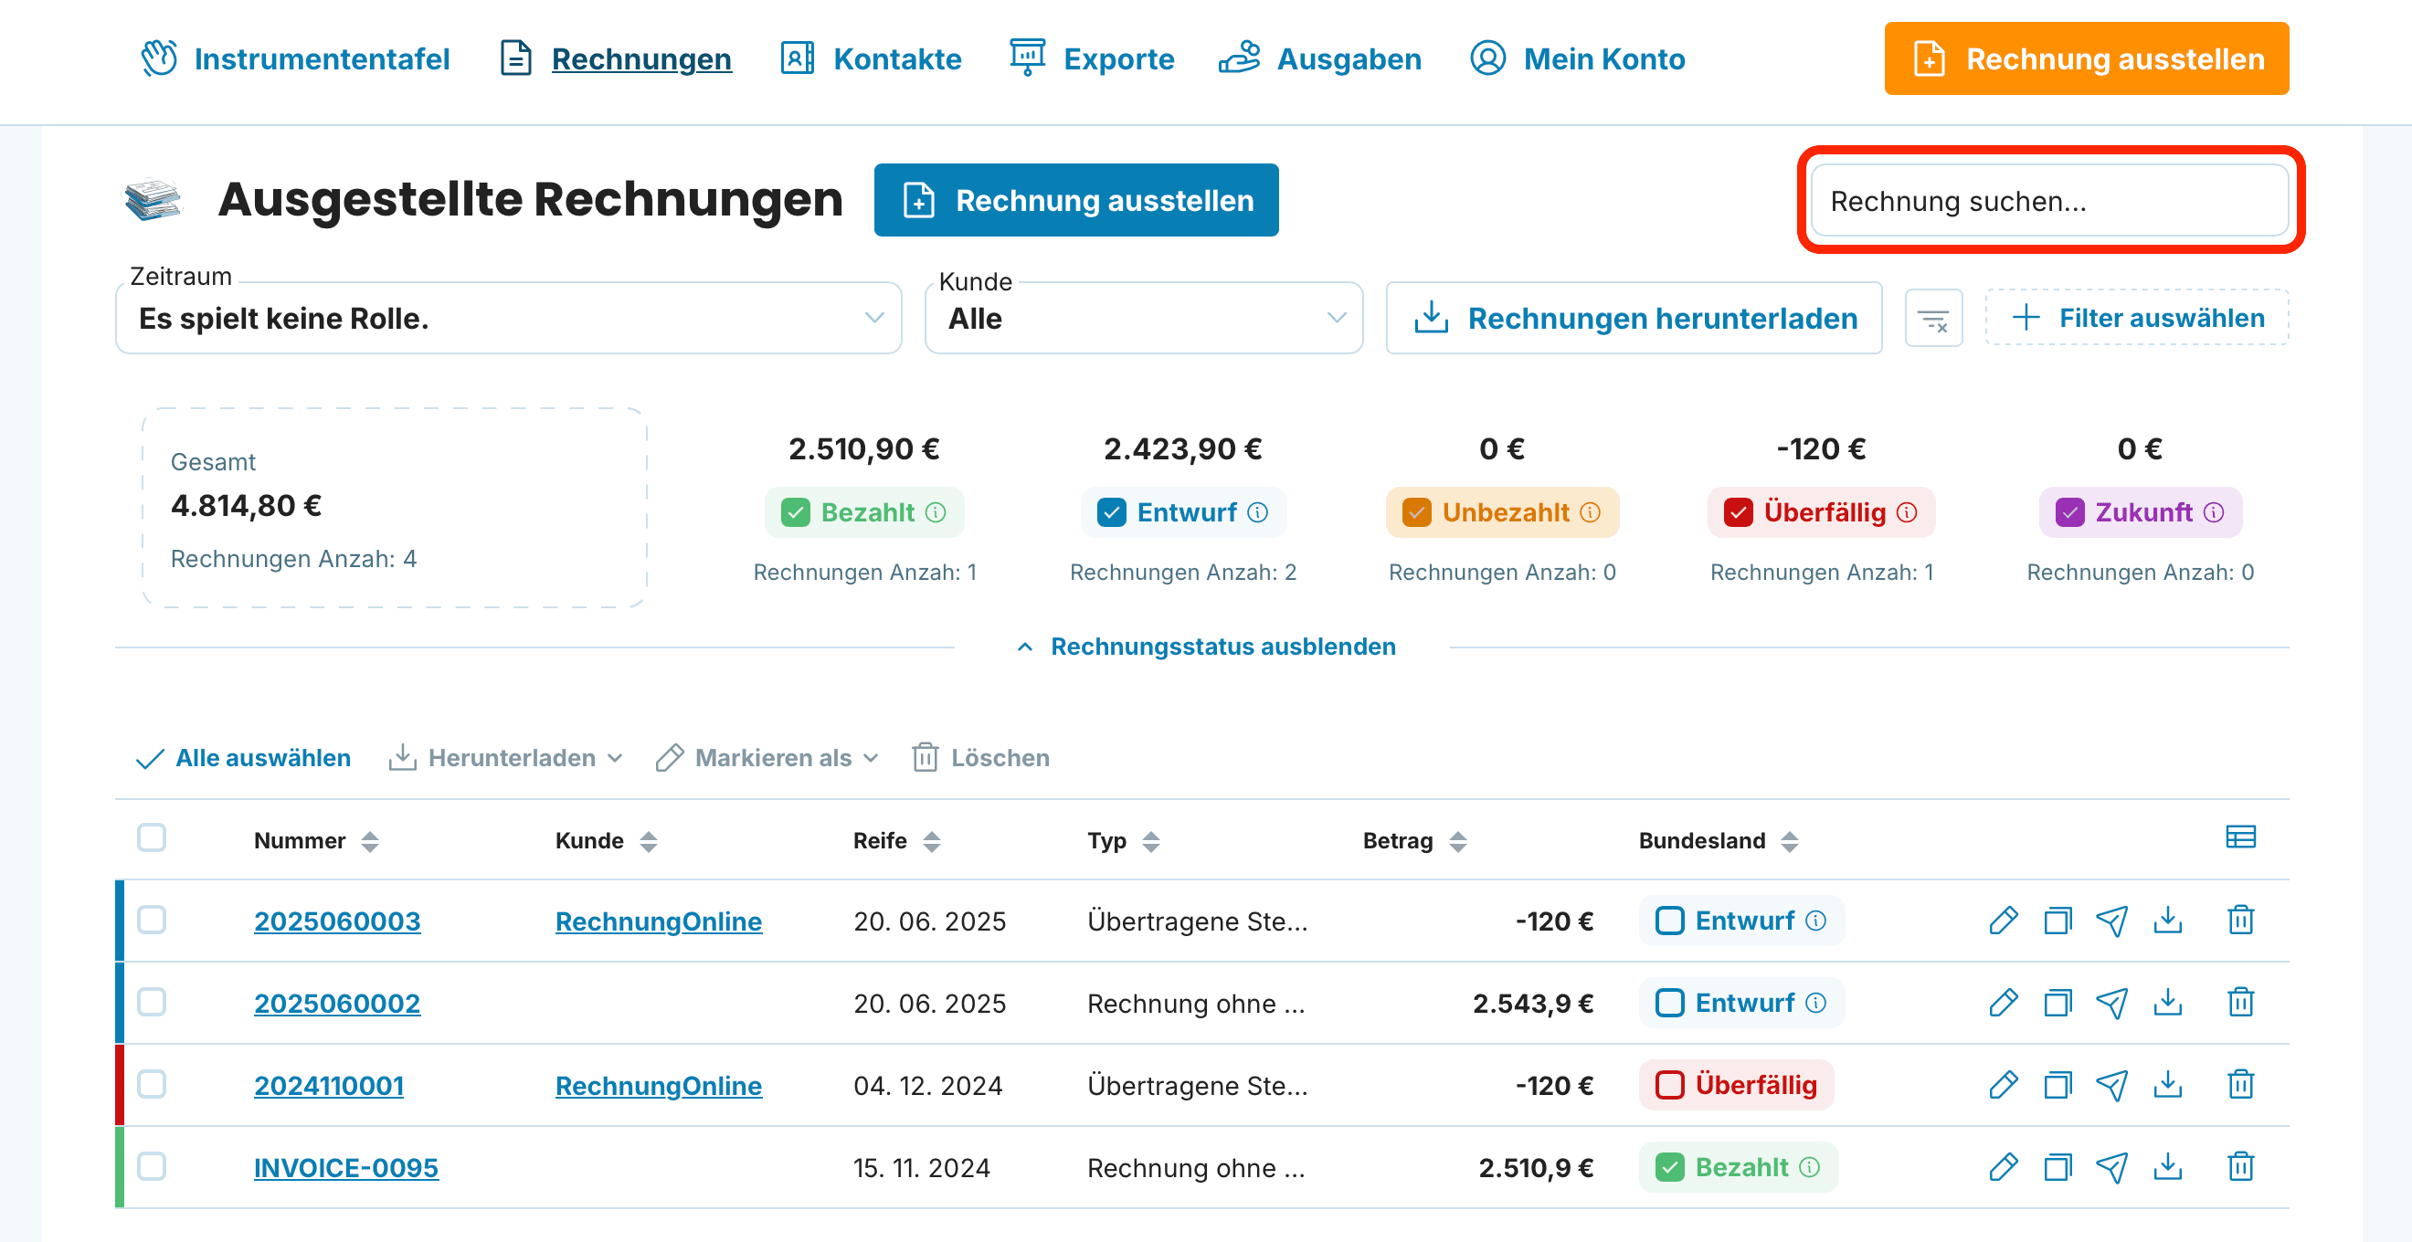Viewport: 2412px width, 1242px height.
Task: Click Filter auswählen button
Action: [2137, 319]
